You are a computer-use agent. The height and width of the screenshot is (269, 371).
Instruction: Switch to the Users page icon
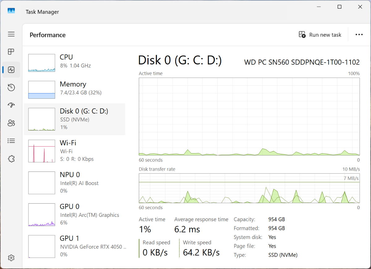[11, 123]
